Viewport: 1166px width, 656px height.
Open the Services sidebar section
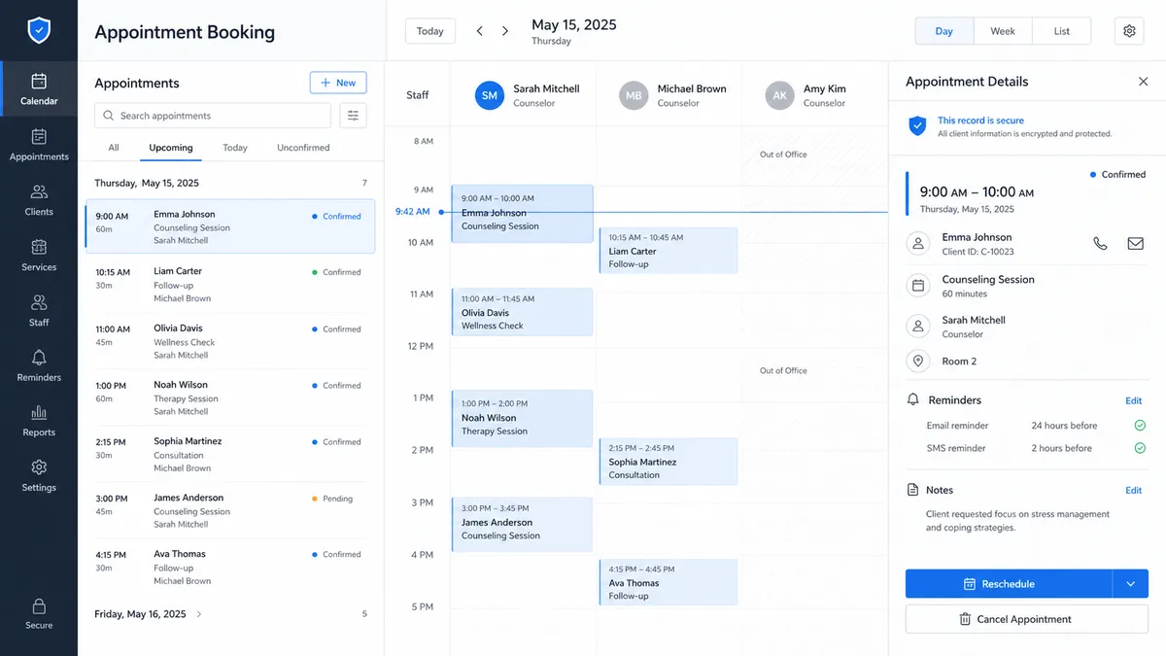coord(39,255)
